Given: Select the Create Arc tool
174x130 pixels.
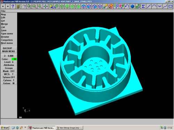Looking at the screenshot, I should (154, 6).
